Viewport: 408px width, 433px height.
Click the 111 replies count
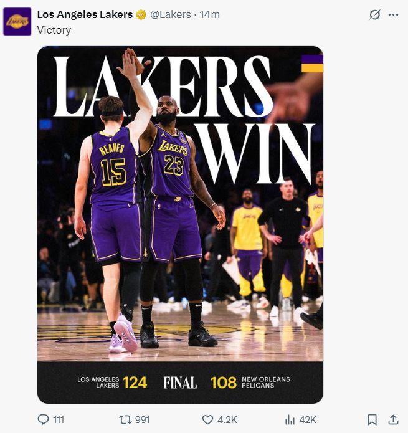[x=59, y=420]
